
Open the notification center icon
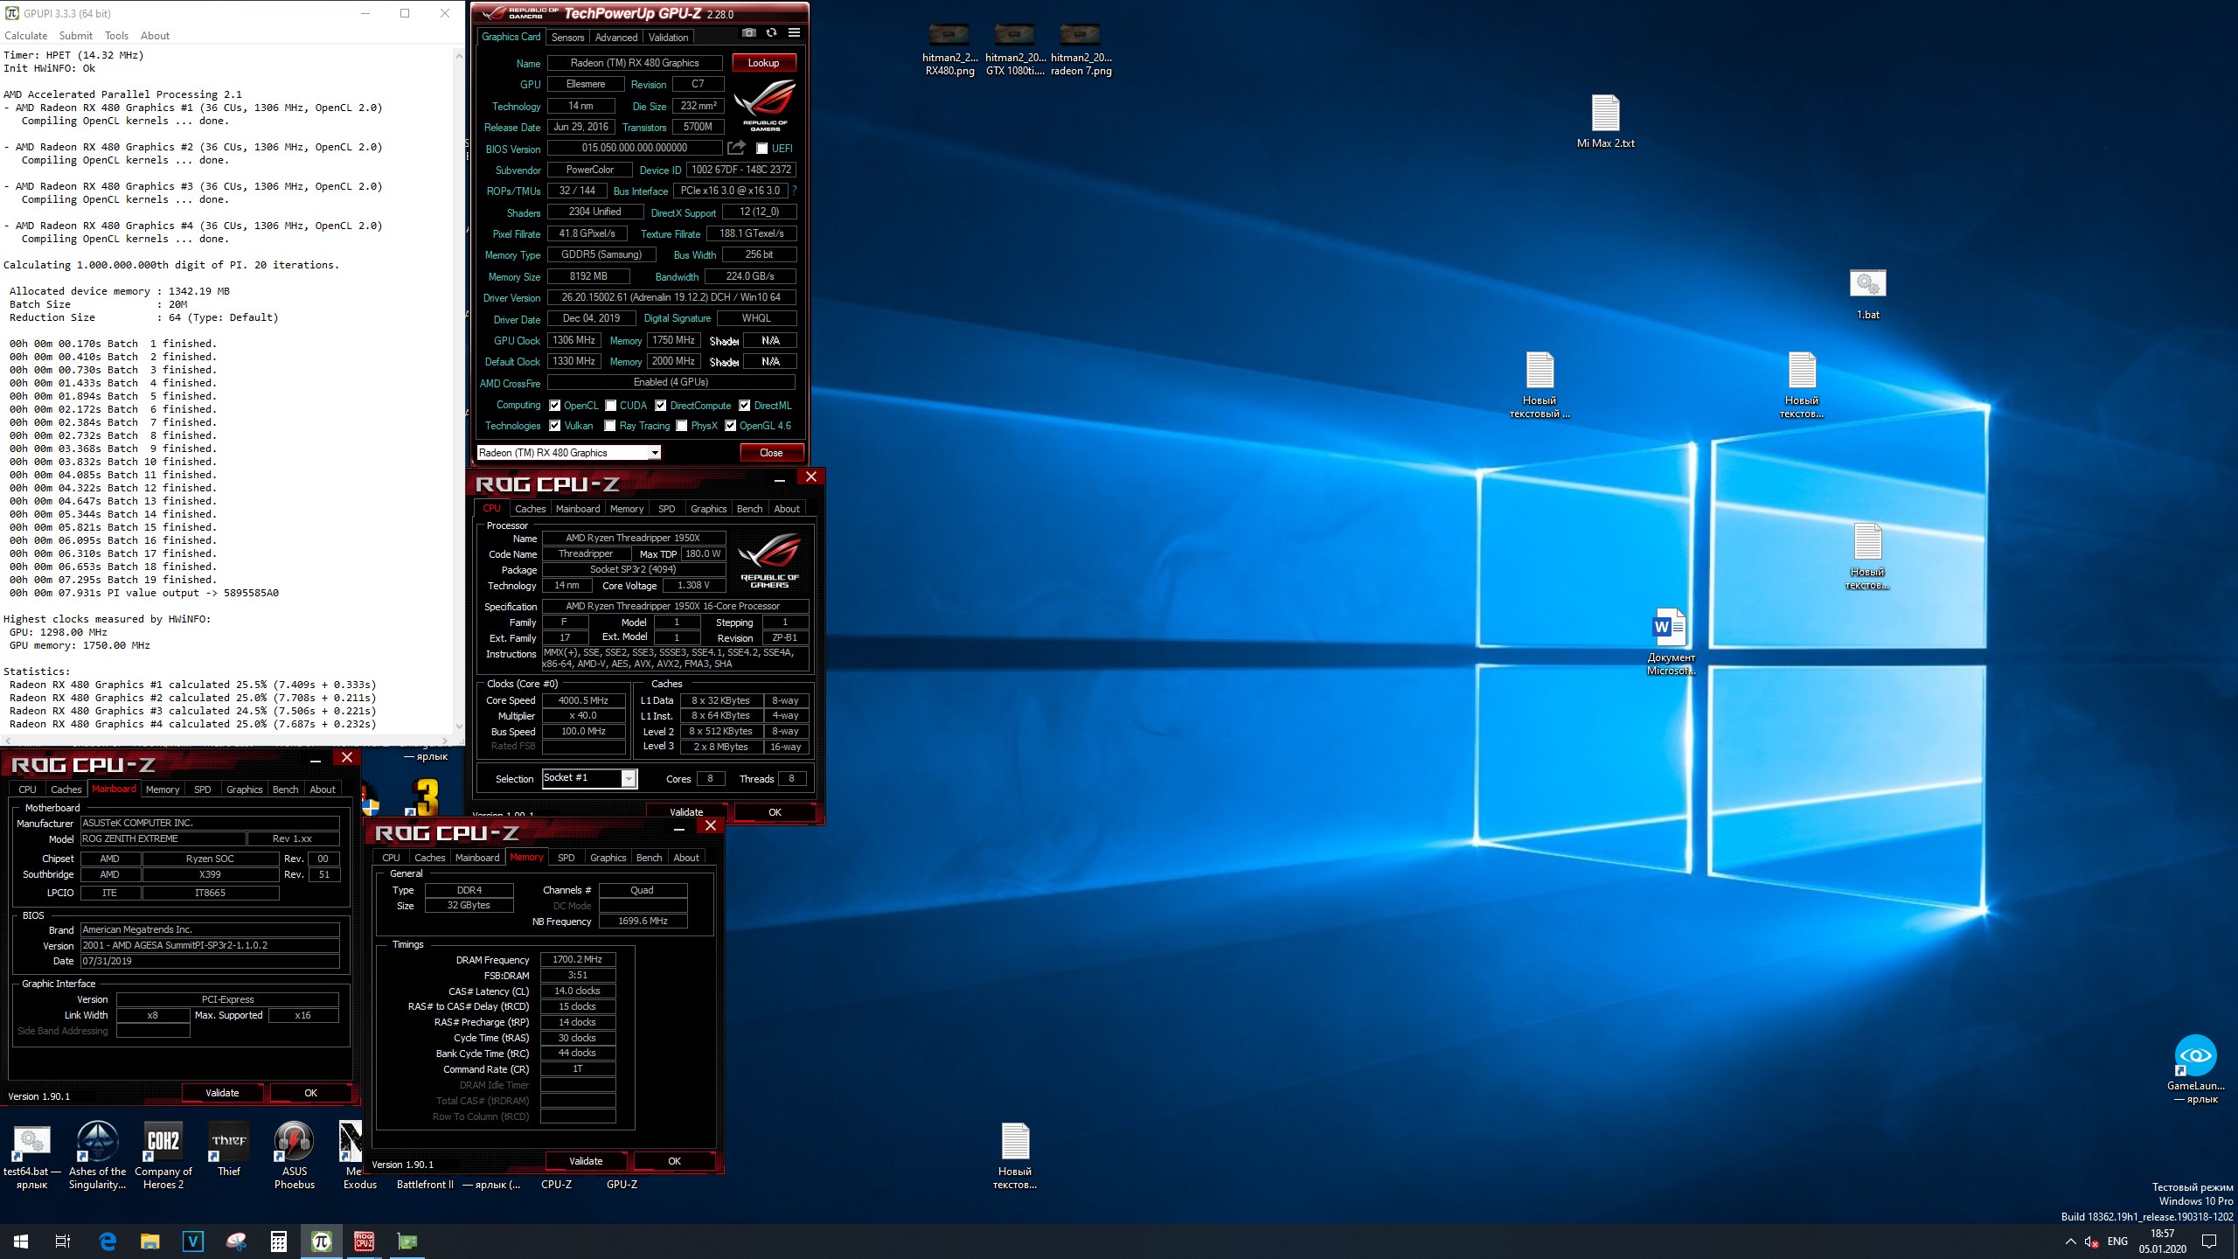[2209, 1242]
